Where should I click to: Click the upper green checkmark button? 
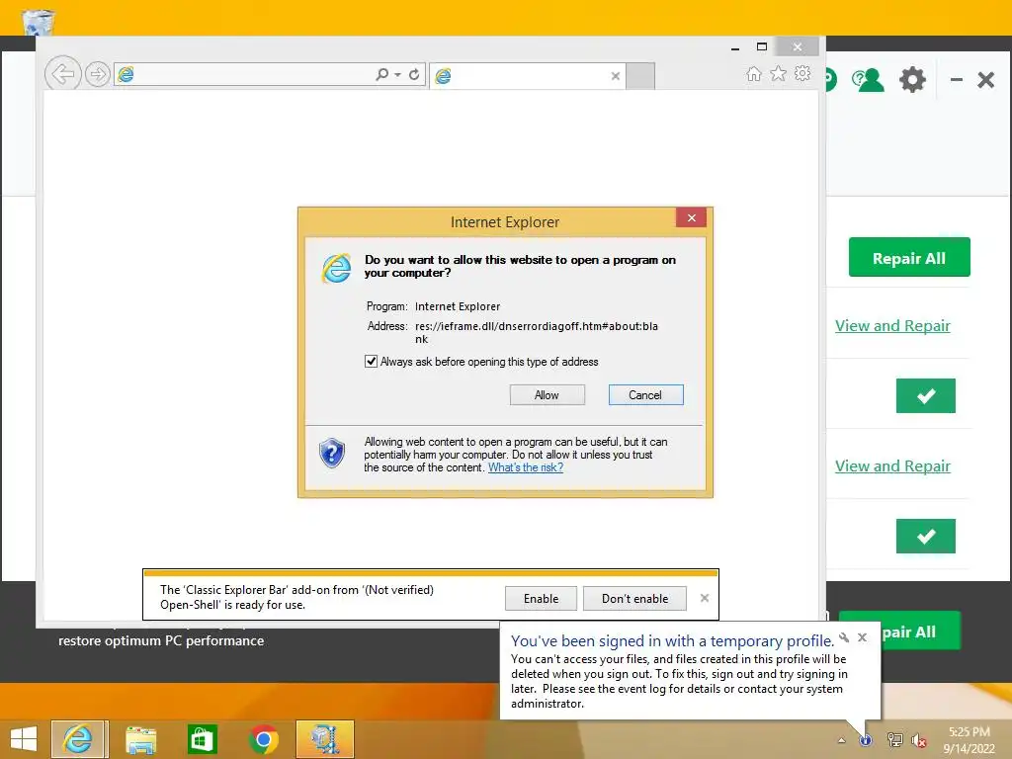tap(925, 395)
